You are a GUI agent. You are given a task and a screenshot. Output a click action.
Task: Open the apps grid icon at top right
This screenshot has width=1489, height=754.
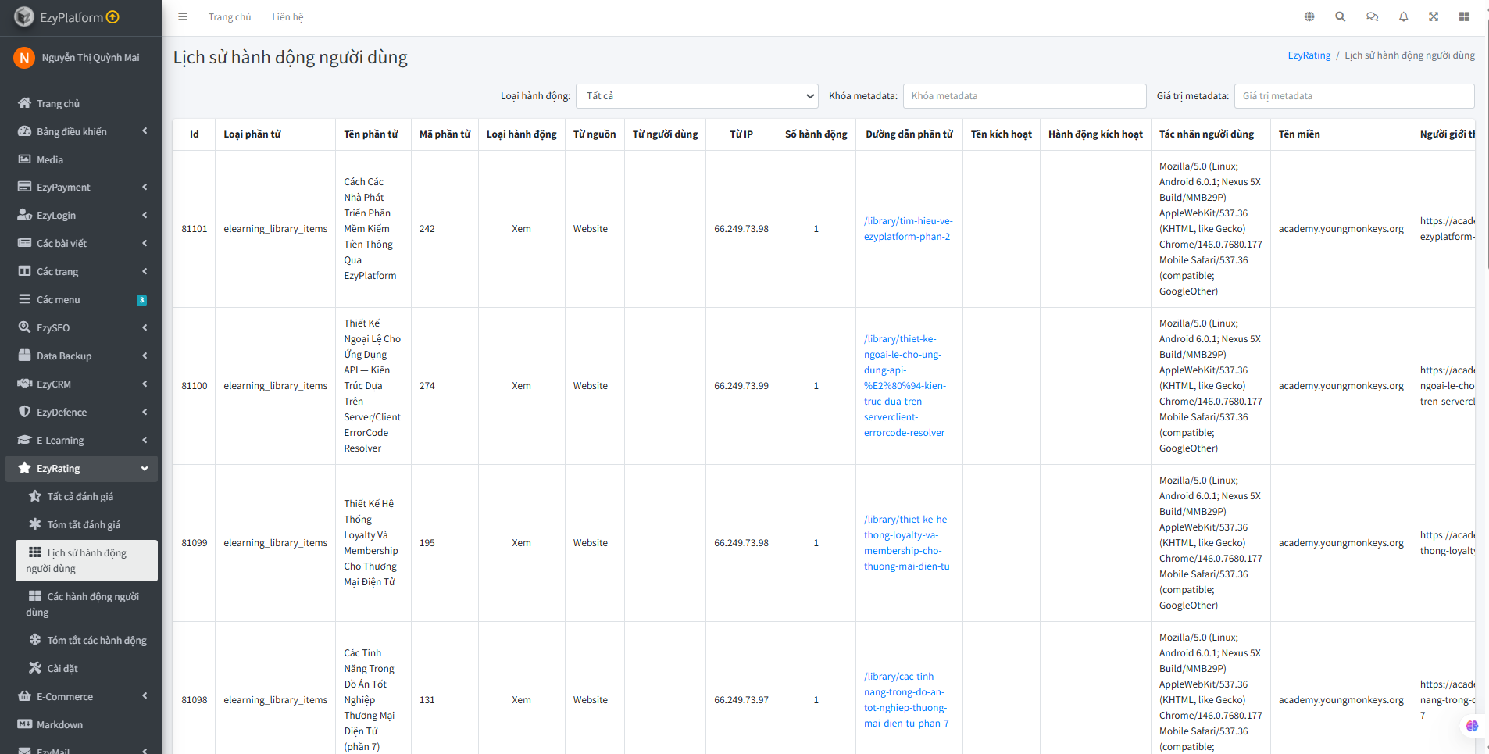click(x=1465, y=16)
